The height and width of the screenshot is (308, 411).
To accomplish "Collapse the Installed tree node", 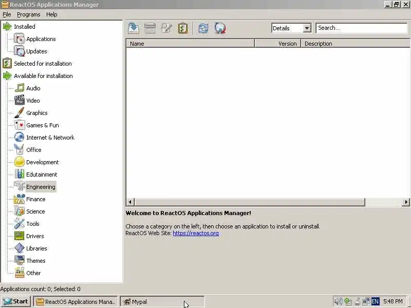I will pos(7,27).
